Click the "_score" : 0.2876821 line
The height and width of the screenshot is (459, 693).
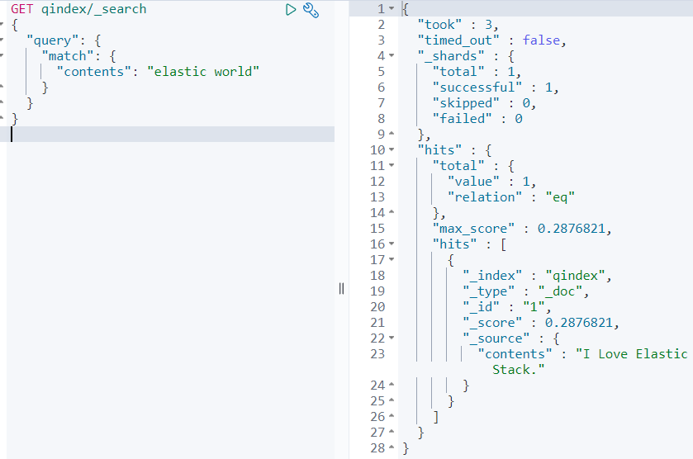pyautogui.click(x=540, y=323)
